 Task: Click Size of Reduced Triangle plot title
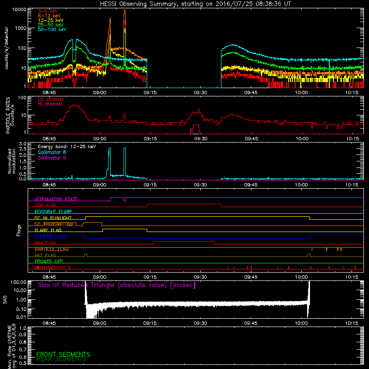[x=117, y=285]
